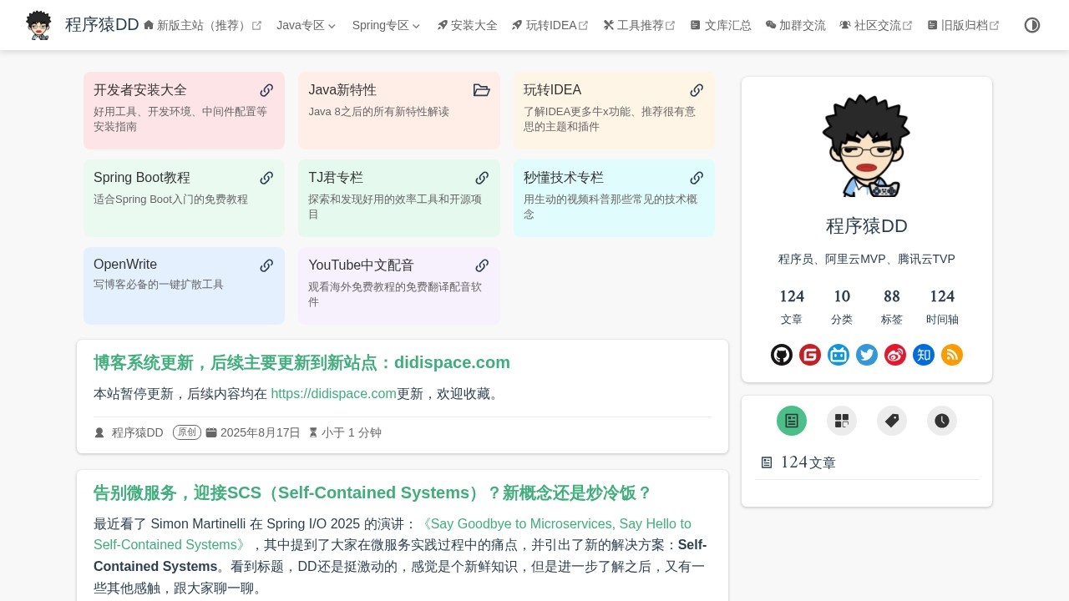Open the Bilibili social icon

tap(838, 355)
